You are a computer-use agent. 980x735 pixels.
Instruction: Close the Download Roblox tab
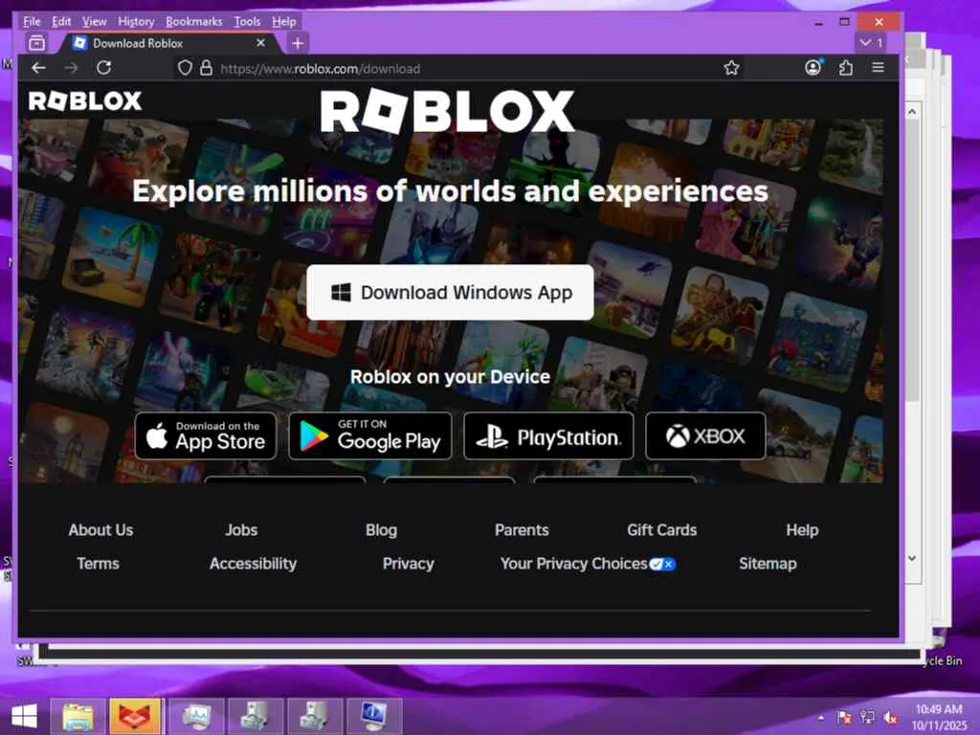(261, 43)
